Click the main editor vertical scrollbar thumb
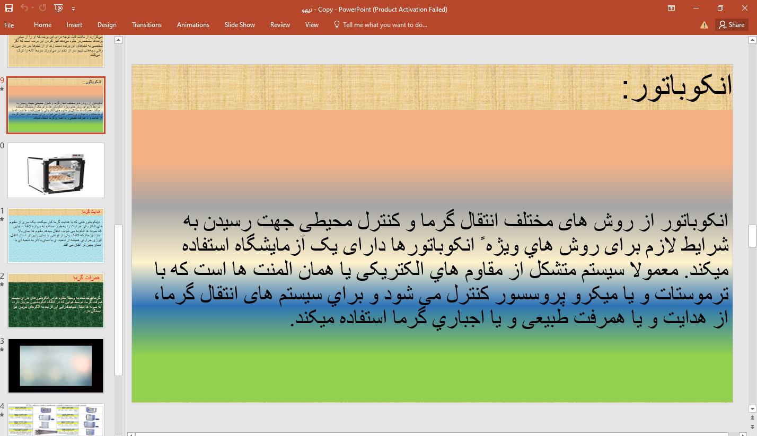 pyautogui.click(x=752, y=236)
